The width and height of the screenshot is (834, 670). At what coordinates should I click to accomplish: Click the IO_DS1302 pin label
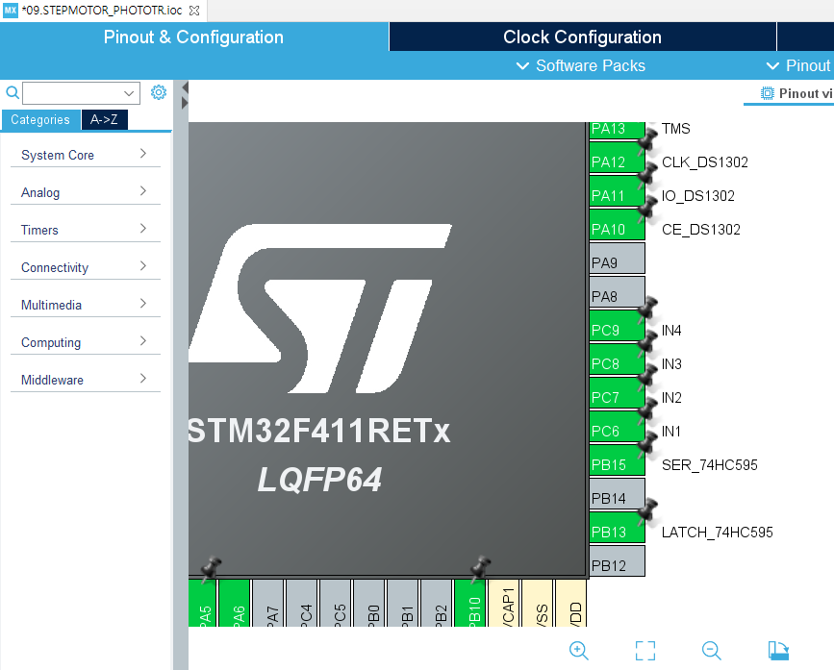pyautogui.click(x=697, y=196)
